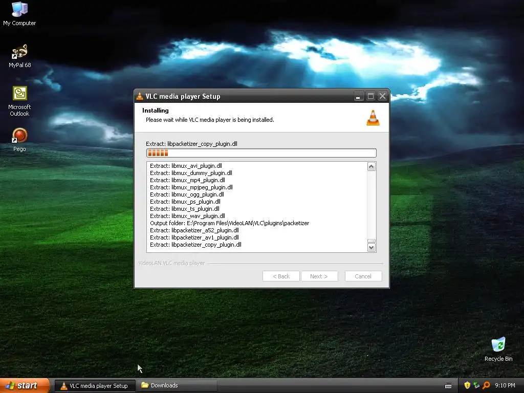This screenshot has width=524, height=393.
Task: Select the Output folder log line
Action: point(230,223)
